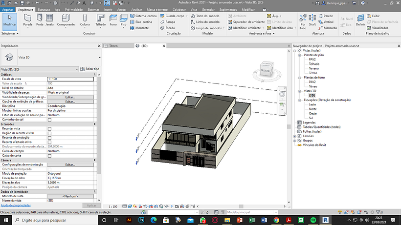
Task: Toggle the Recortar vista checkbox
Action: pyautogui.click(x=49, y=128)
